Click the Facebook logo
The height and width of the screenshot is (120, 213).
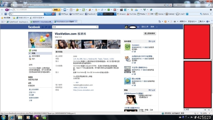[34, 27]
